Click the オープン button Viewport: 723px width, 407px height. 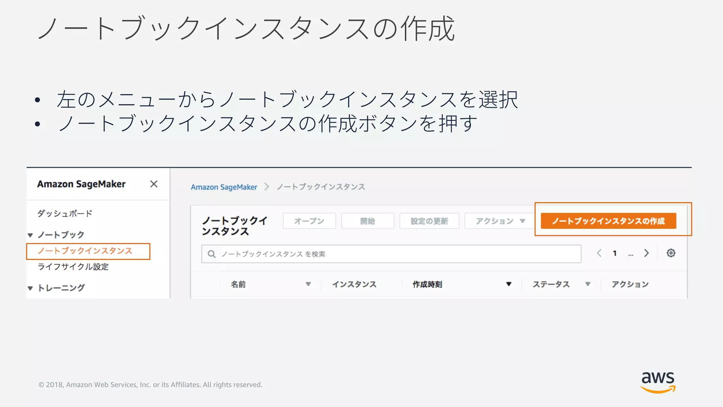(x=309, y=221)
